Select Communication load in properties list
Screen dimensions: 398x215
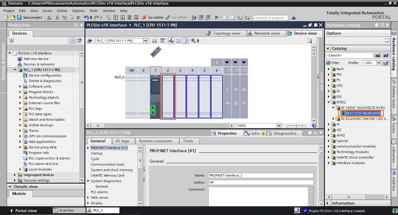(108, 164)
